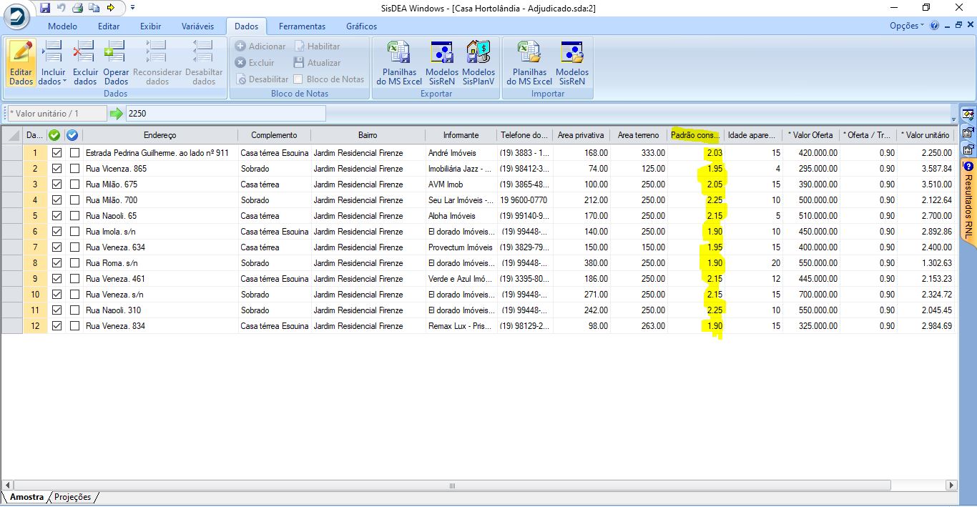The width and height of the screenshot is (977, 507).
Task: Check the second checkbox for row 6
Action: pyautogui.click(x=74, y=231)
